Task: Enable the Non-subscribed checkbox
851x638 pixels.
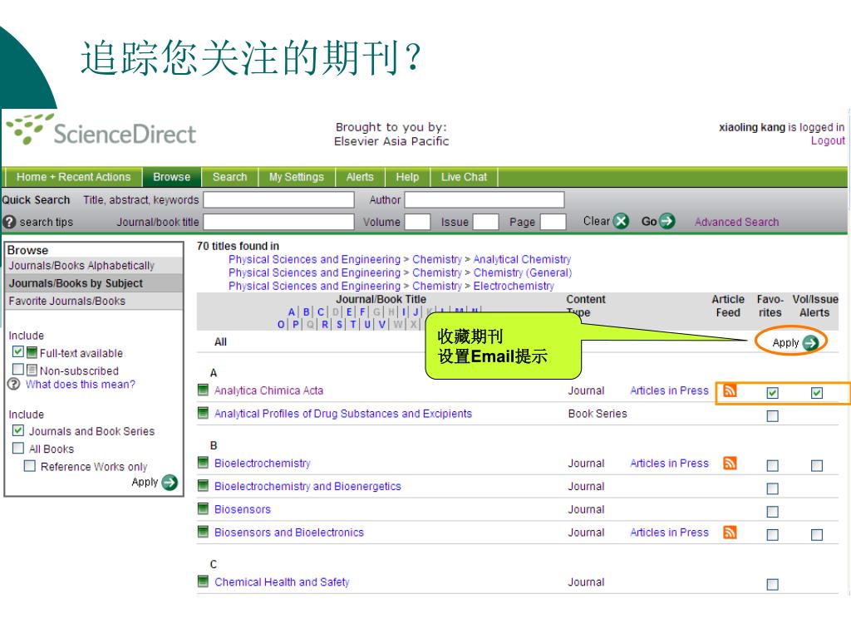Action: pyautogui.click(x=18, y=370)
